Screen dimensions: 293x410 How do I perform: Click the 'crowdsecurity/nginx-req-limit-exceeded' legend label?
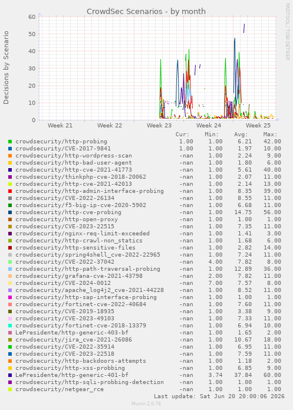[83, 234]
